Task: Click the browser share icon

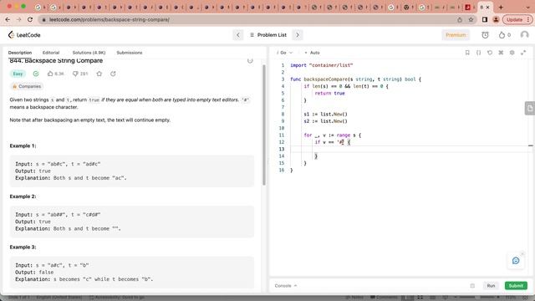Action: click(460, 20)
